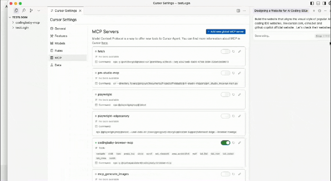Refresh the codingbaby-browser-mcp server

pos(233,143)
